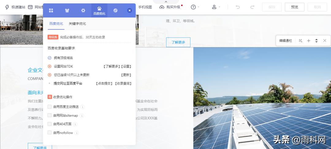Screen dimensions: 331x149
Task: Enable the 启用百度主动推送 checkbox
Action: pyautogui.click(x=50, y=107)
